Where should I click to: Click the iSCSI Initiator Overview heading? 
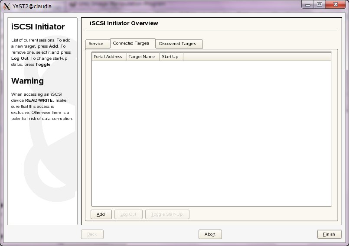(124, 23)
